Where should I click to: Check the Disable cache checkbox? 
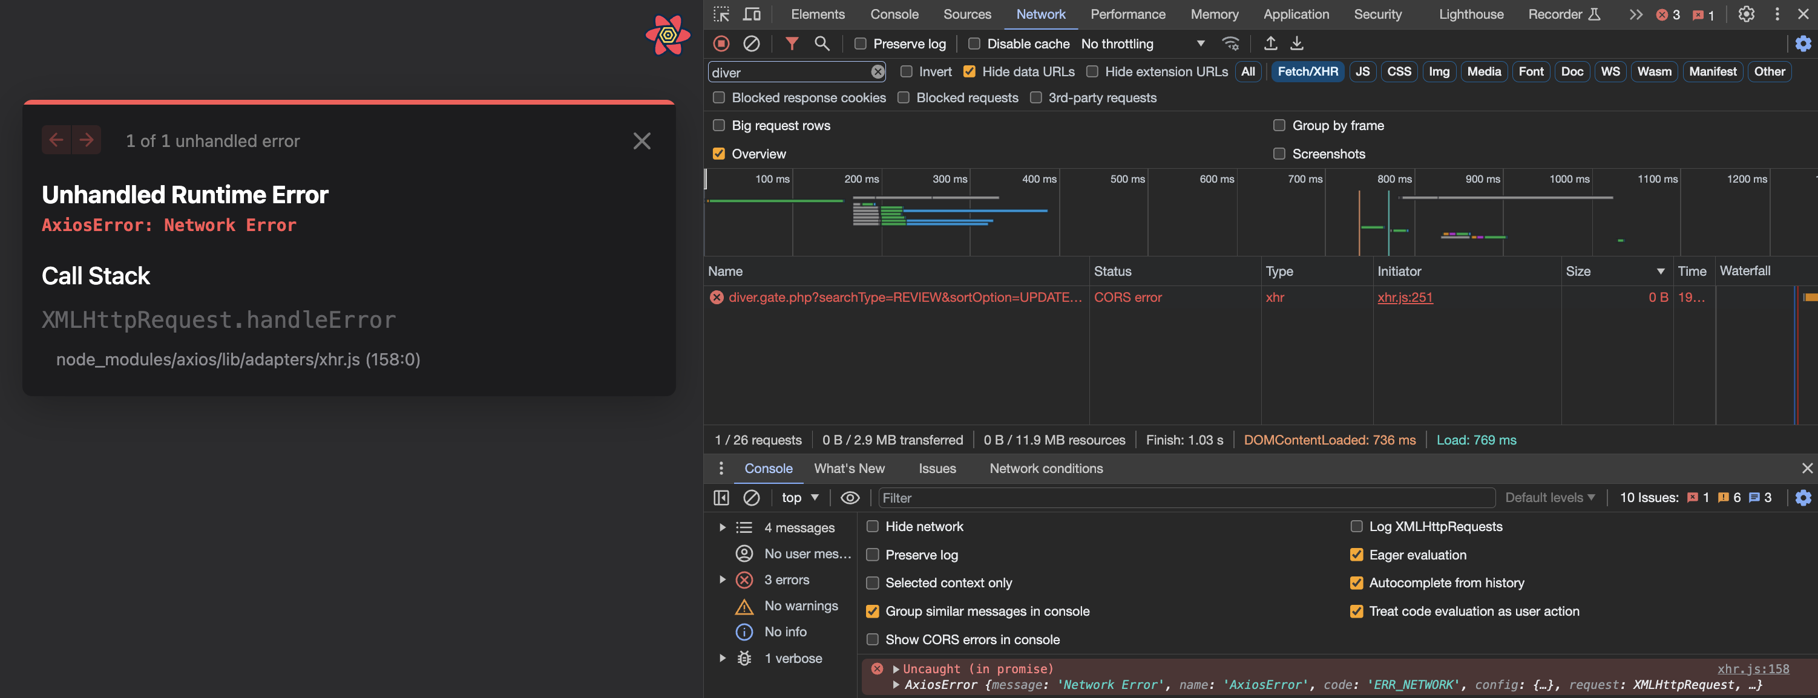click(974, 44)
